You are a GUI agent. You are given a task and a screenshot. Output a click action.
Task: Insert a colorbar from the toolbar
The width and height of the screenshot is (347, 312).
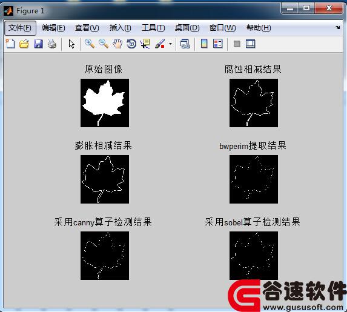(204, 44)
